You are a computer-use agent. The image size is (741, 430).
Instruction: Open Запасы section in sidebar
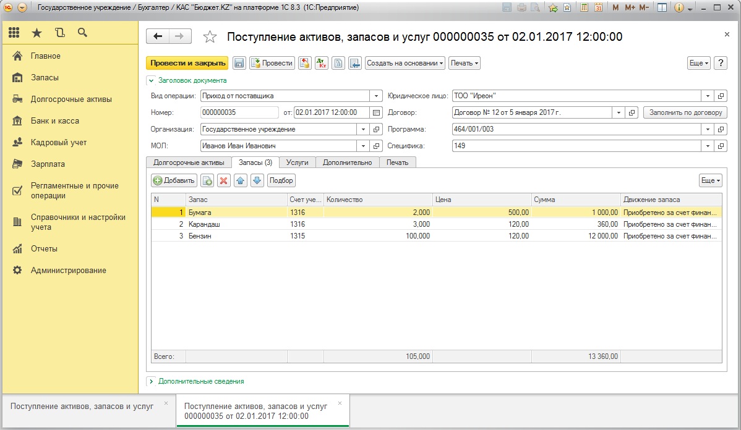point(45,77)
